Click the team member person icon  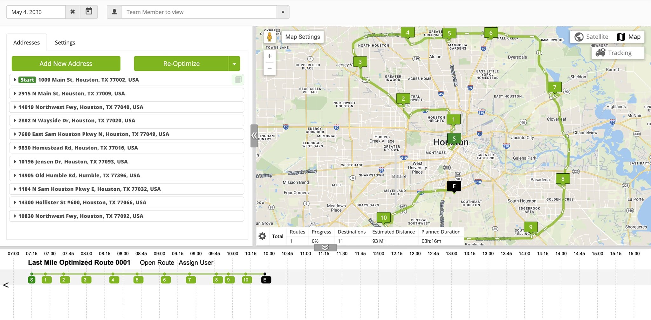(114, 12)
